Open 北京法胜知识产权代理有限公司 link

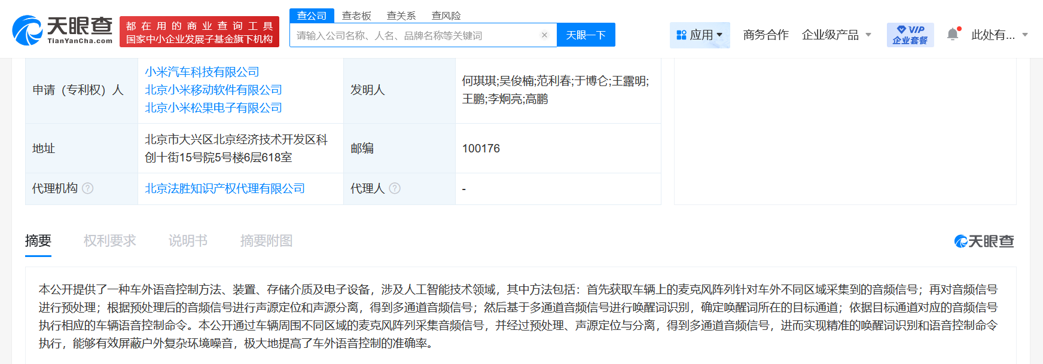pos(225,188)
